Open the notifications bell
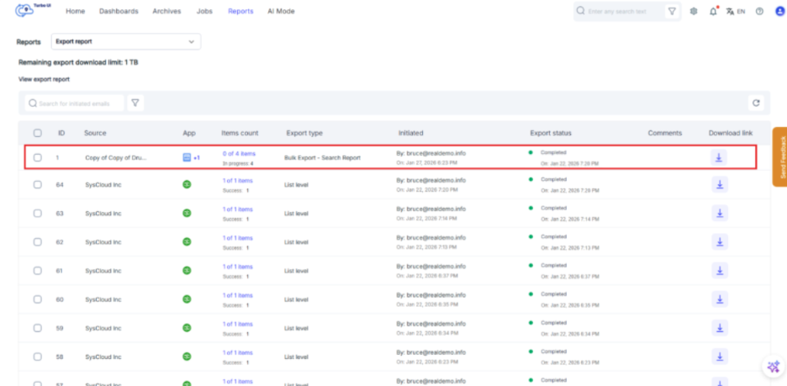787x386 pixels. coord(714,12)
